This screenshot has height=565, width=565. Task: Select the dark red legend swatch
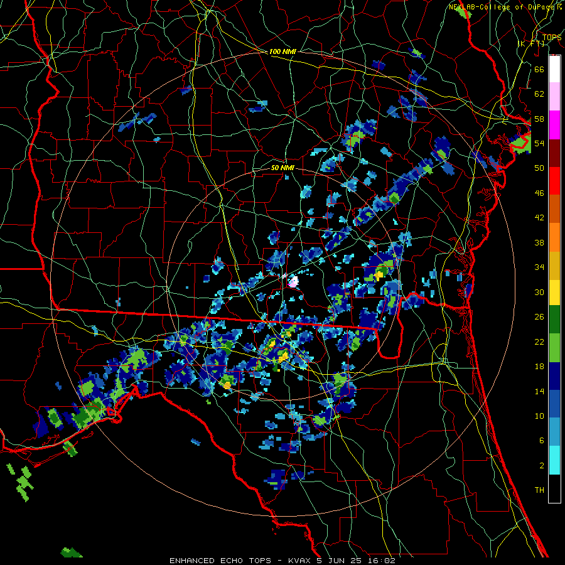[554, 153]
